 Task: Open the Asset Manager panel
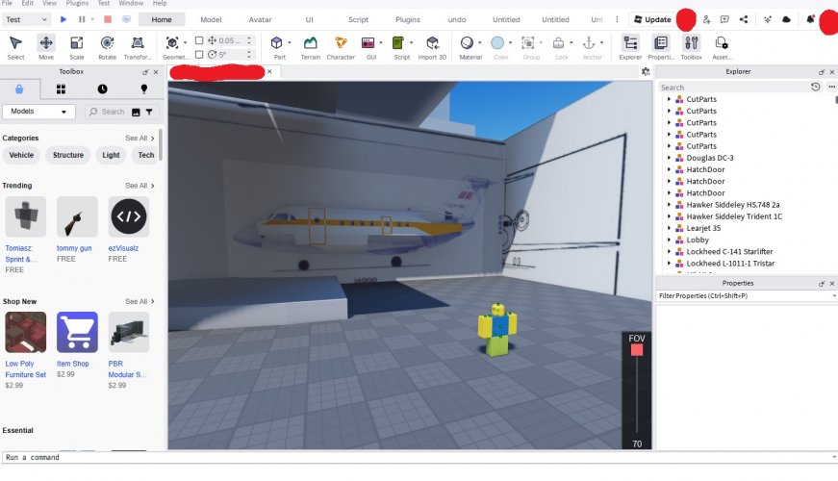coord(721,46)
